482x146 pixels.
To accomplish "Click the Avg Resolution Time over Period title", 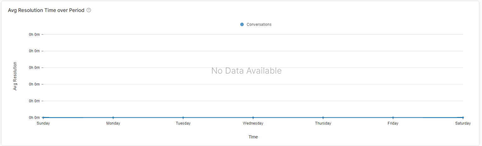I will (46, 10).
